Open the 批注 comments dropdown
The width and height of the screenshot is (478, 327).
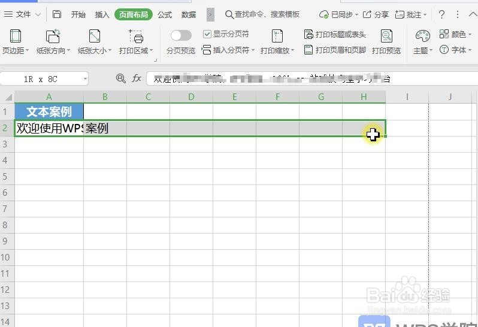(x=411, y=14)
